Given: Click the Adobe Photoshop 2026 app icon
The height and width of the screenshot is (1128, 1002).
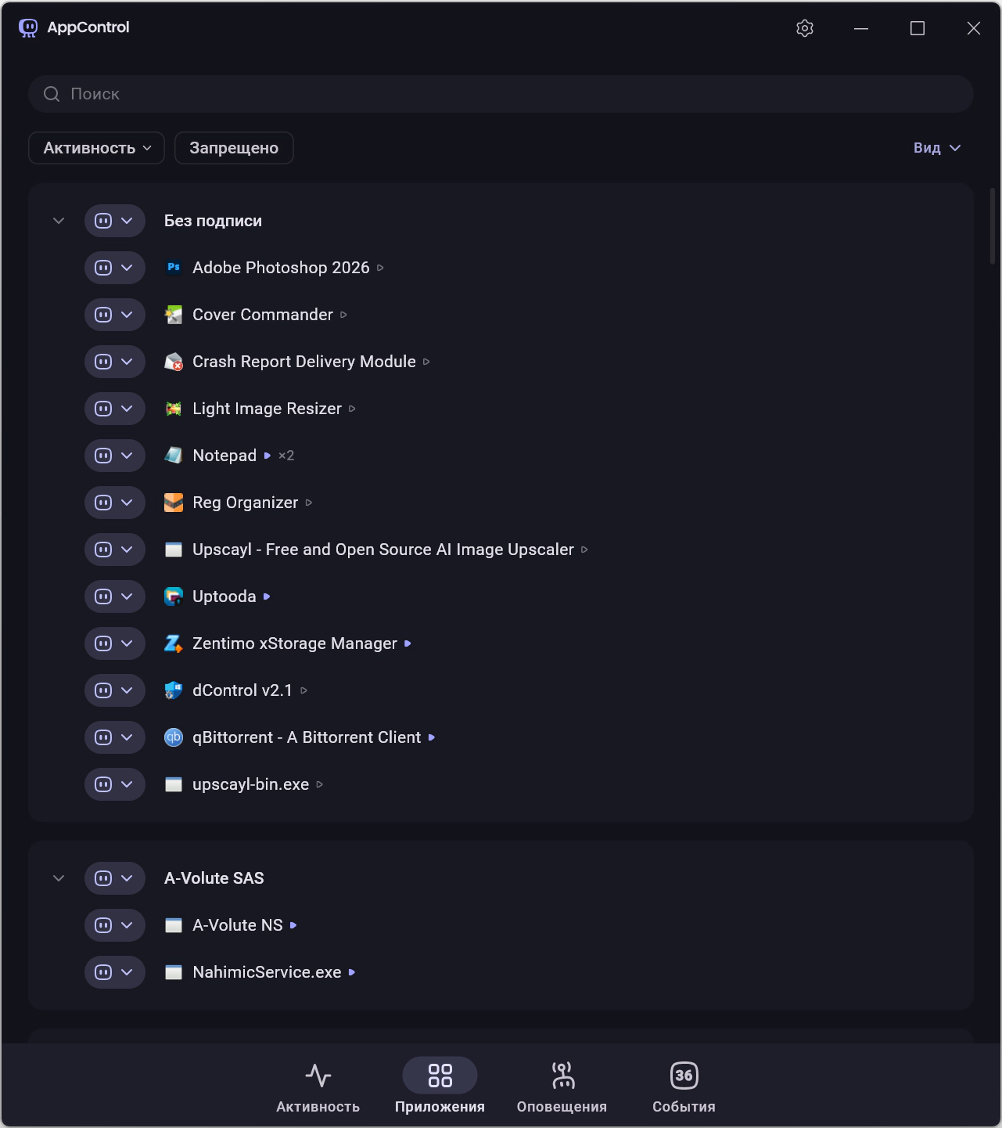Looking at the screenshot, I should [174, 268].
